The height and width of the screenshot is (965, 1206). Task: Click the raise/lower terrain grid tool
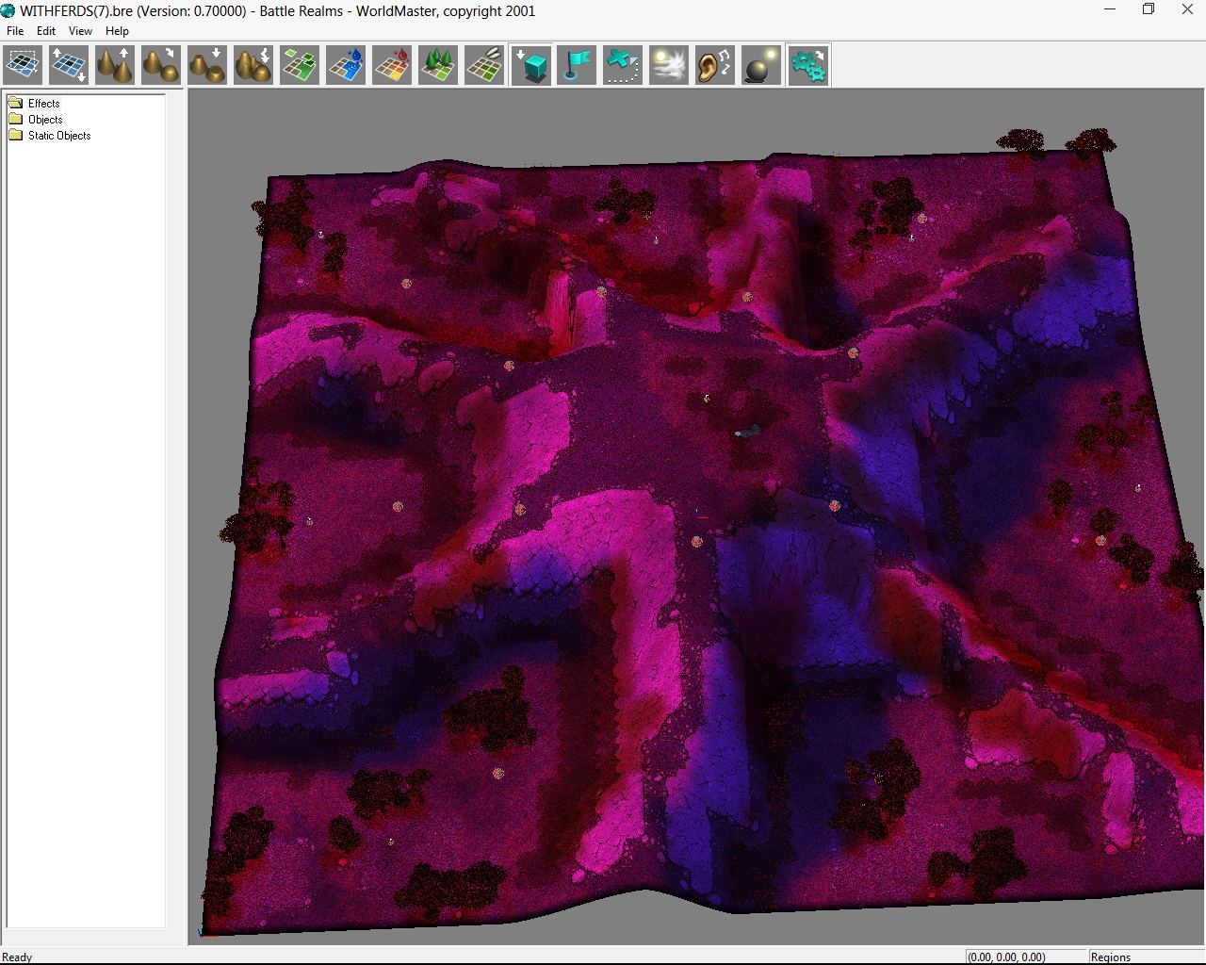pyautogui.click(x=69, y=66)
